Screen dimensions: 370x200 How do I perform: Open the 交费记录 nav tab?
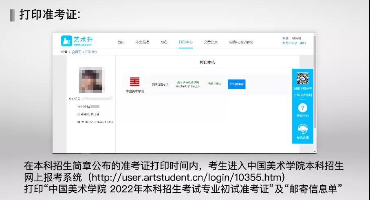(x=211, y=42)
